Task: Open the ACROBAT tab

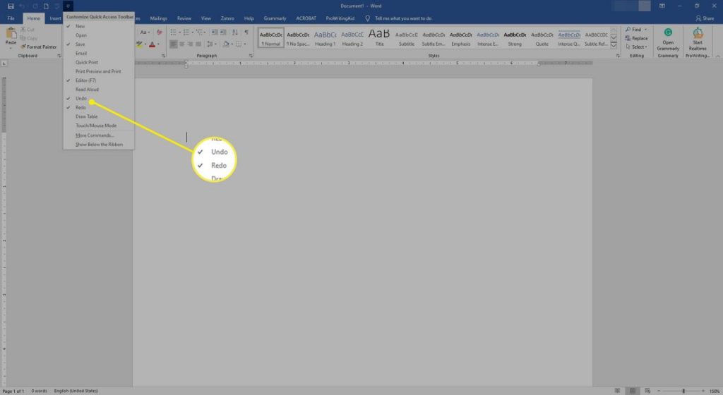Action: (306, 18)
